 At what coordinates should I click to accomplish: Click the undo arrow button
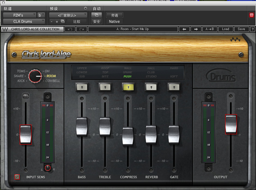pyautogui.click(x=70, y=29)
